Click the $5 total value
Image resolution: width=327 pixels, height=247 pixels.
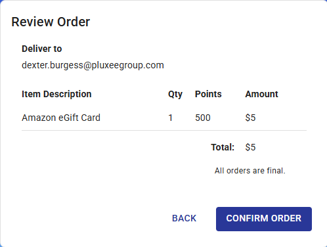[x=250, y=147]
